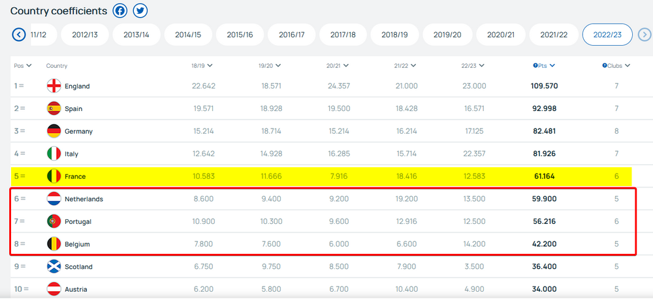The image size is (653, 299).
Task: Open the Italy country link
Action: pos(71,154)
